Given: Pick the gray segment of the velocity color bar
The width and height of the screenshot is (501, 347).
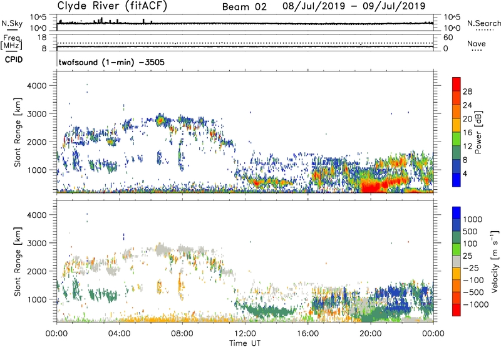Looking at the screenshot, I should pyautogui.click(x=457, y=262).
